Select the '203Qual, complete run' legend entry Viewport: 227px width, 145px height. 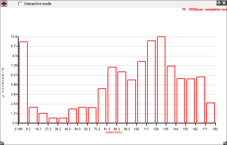tap(204, 10)
